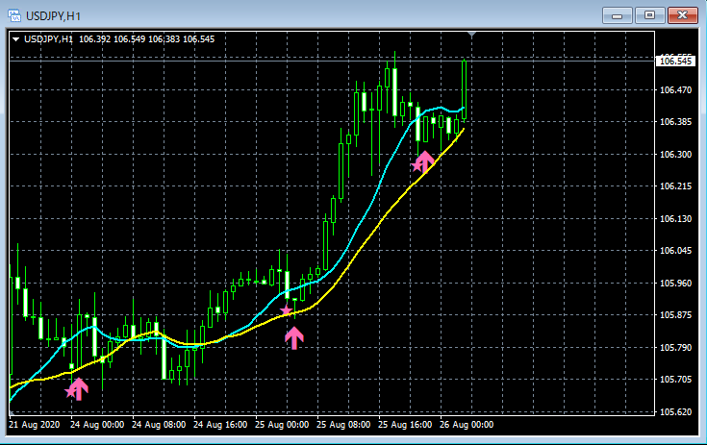Select the pink buy arrow near 24 Aug 00:00
This screenshot has height=445, width=707.
(79, 389)
